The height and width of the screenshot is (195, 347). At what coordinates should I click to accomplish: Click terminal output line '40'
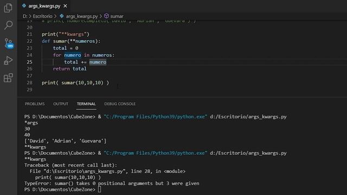[27, 135]
